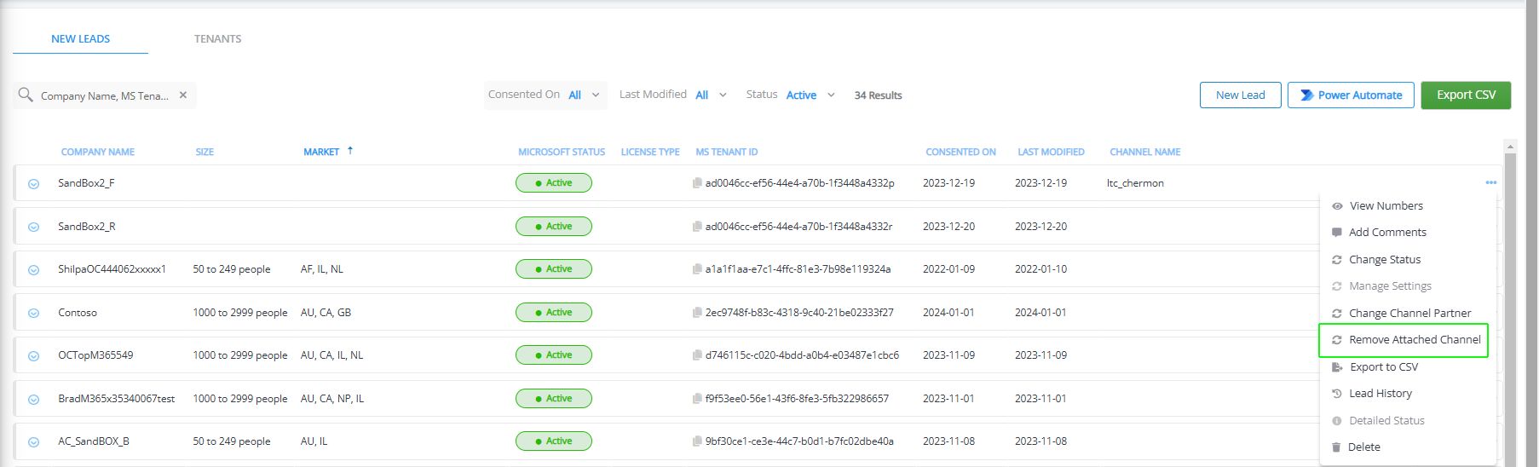Copy tenant ID icon for AC_SandBOX_B row
Image resolution: width=1539 pixels, height=467 pixels.
point(697,441)
